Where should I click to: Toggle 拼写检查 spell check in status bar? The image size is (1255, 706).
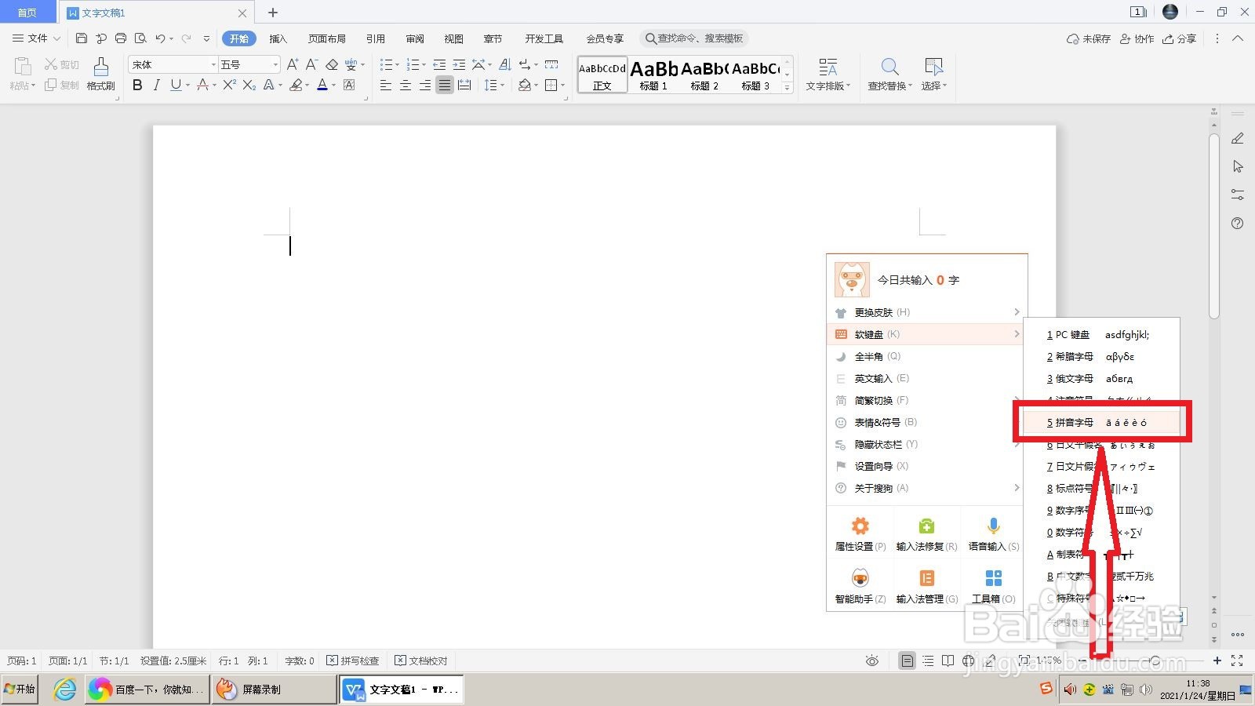pyautogui.click(x=353, y=661)
